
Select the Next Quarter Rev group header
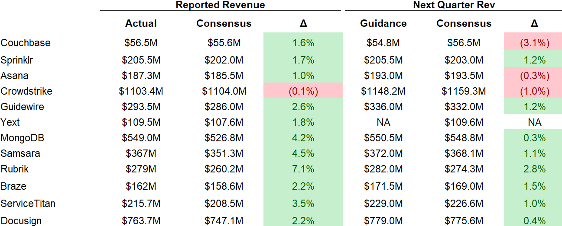[x=454, y=5]
